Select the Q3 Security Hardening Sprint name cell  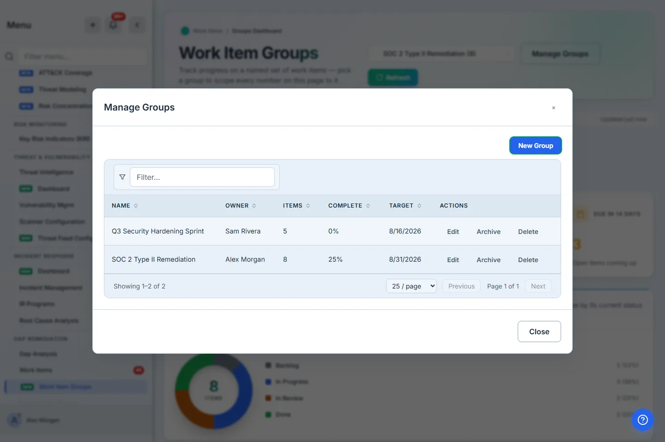(158, 231)
